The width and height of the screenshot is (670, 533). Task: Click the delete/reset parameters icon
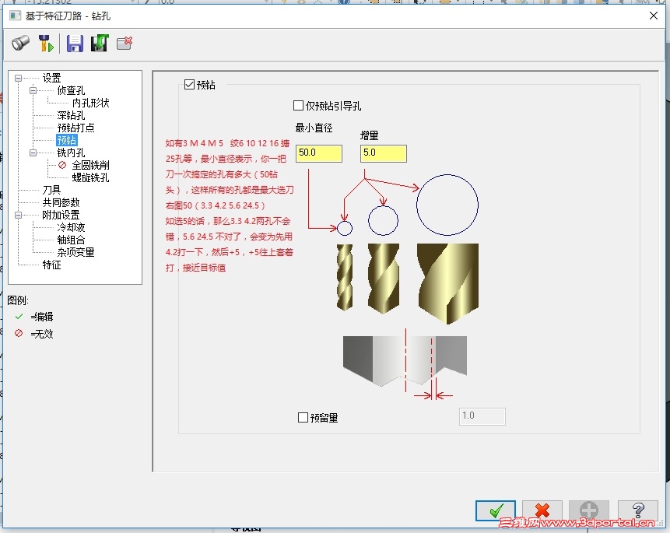pos(125,43)
